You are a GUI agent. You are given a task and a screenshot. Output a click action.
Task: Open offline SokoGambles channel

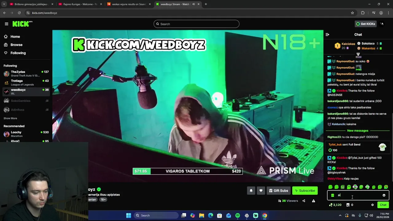[x=26, y=101]
